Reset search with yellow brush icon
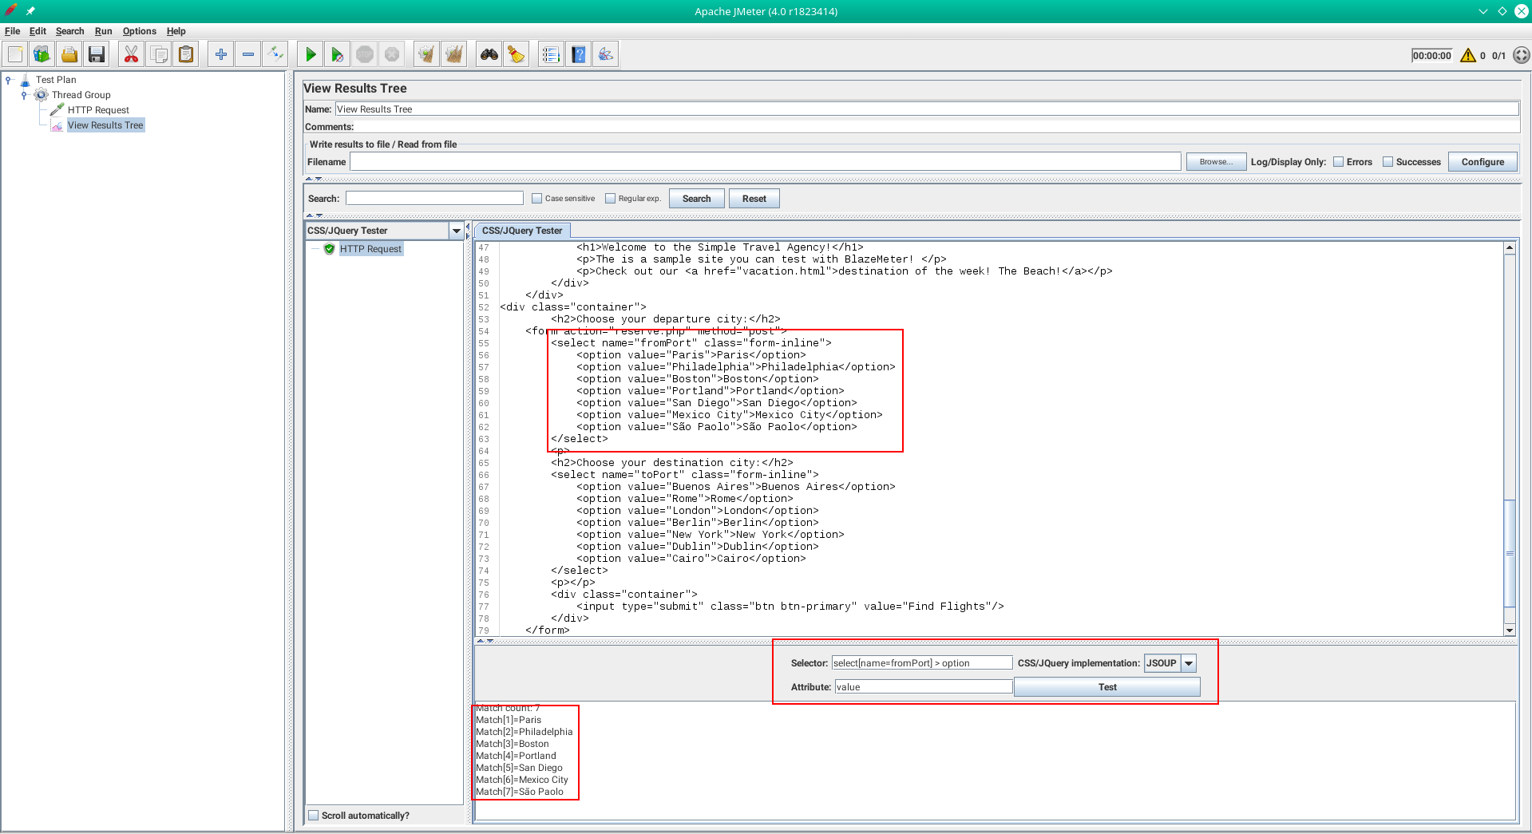The height and width of the screenshot is (834, 1532). (x=517, y=54)
